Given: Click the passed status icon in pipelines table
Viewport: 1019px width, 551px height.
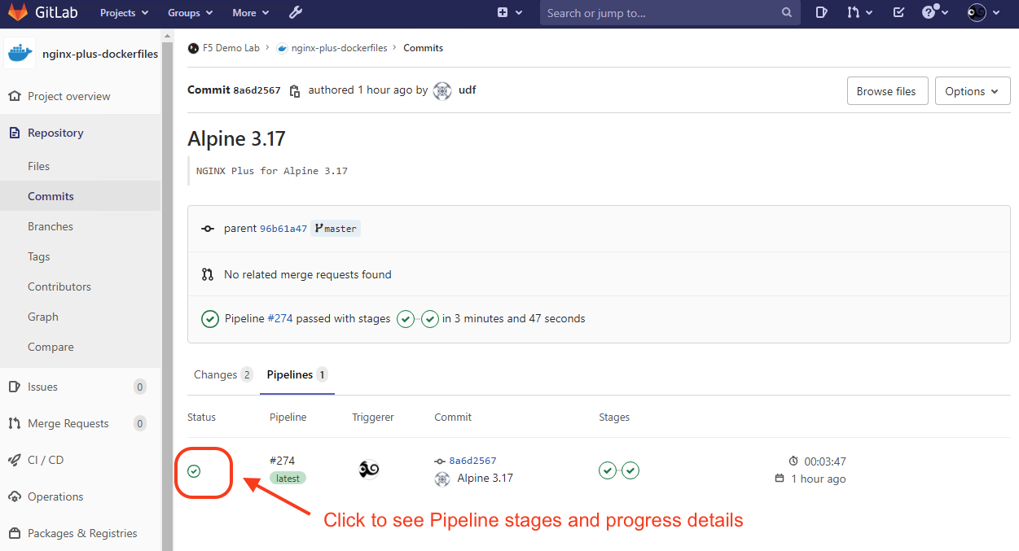Looking at the screenshot, I should 194,471.
